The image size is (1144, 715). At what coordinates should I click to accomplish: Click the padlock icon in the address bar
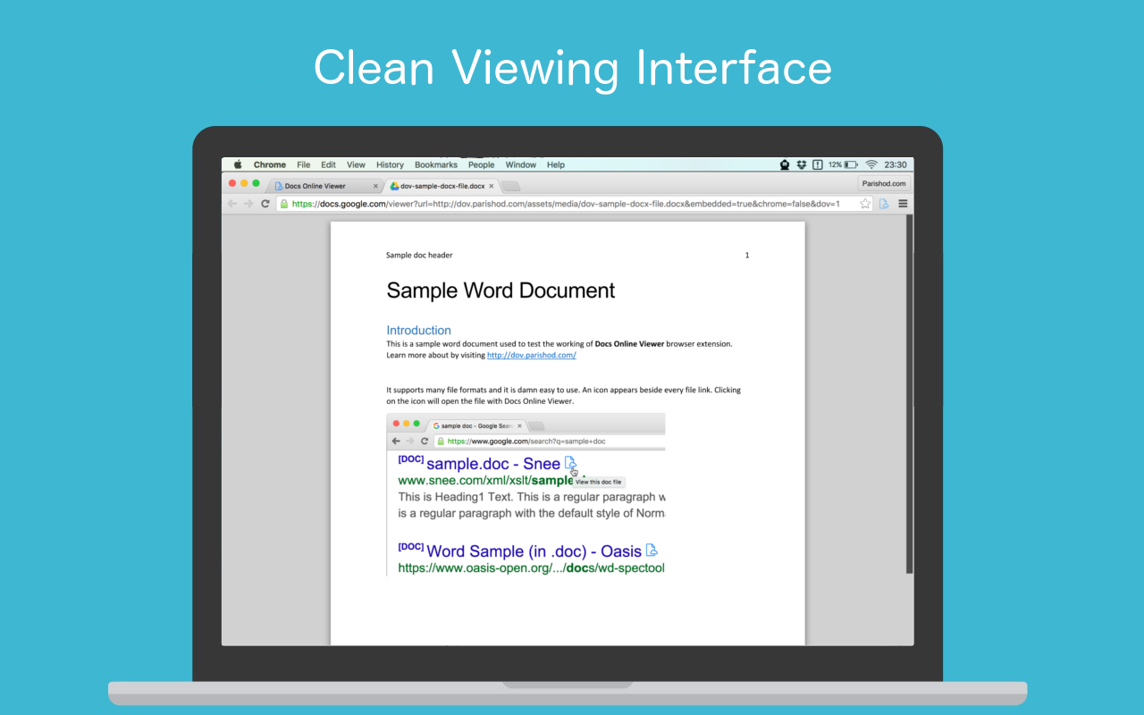tap(286, 204)
